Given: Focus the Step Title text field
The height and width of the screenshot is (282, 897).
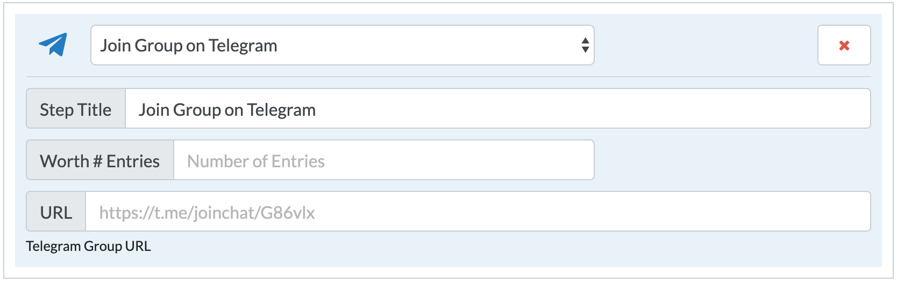Looking at the screenshot, I should [x=498, y=108].
